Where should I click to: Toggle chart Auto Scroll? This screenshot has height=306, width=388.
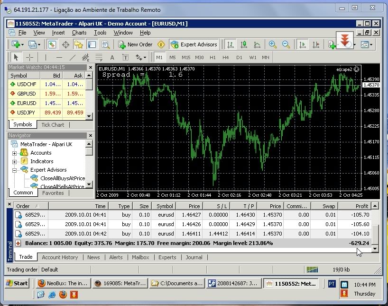[x=303, y=44]
